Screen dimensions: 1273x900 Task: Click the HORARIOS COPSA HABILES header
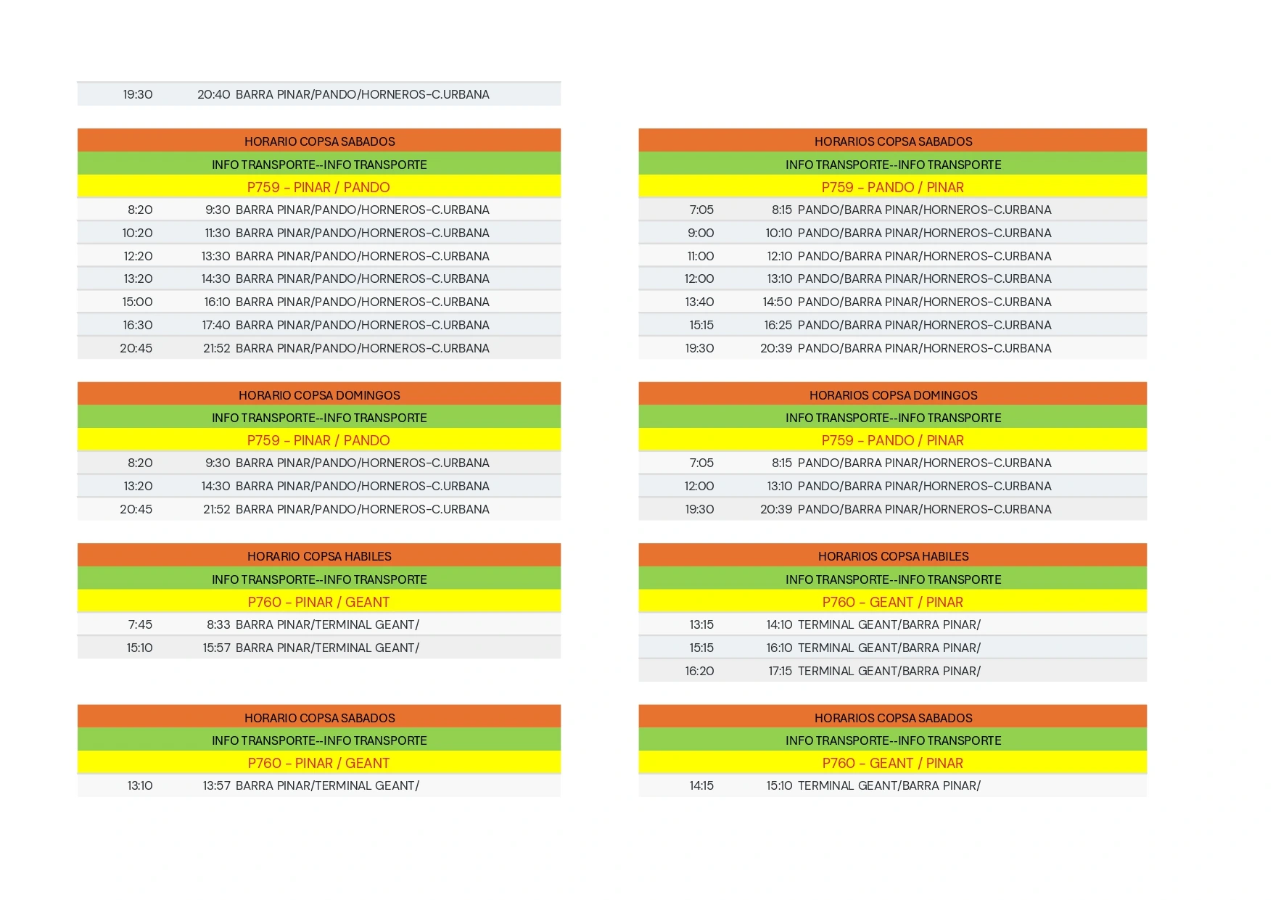pos(893,556)
